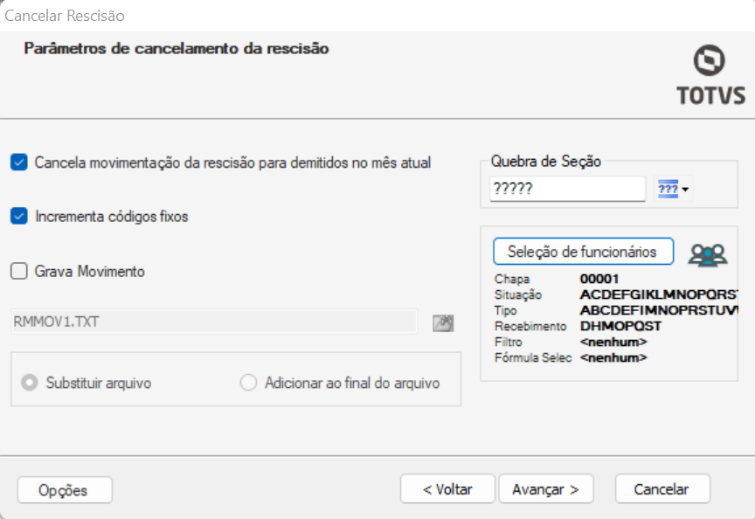Click the Filtro <nenhum> value
Viewport: 755px width, 519px height.
pos(613,343)
